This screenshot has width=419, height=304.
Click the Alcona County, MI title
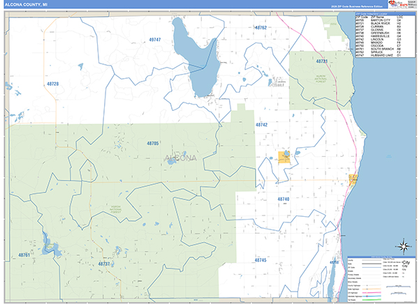(x=27, y=5)
